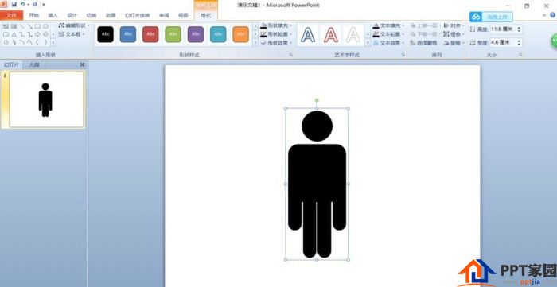Select the oval shape in the shapes gallery
Screen dimensions: 557x287
click(x=46, y=26)
